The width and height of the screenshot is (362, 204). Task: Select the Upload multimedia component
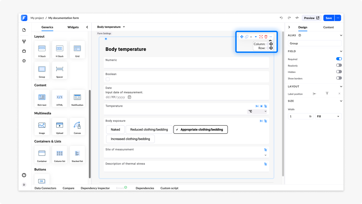click(60, 127)
